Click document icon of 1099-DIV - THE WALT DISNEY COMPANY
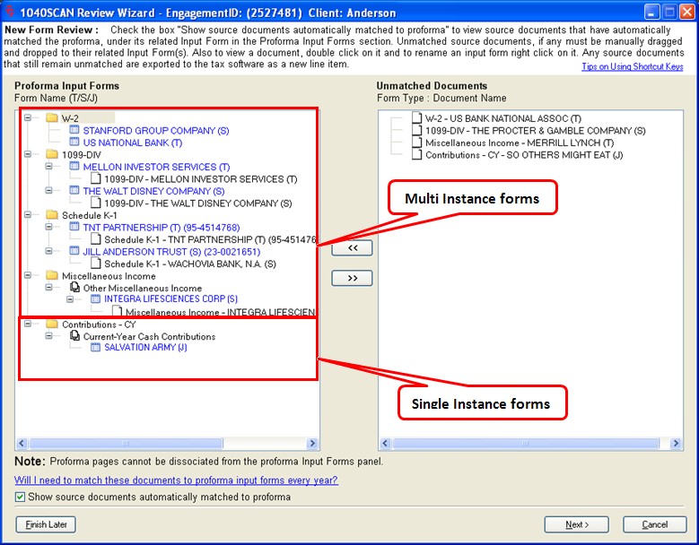Image resolution: width=699 pixels, height=545 pixels. click(95, 203)
